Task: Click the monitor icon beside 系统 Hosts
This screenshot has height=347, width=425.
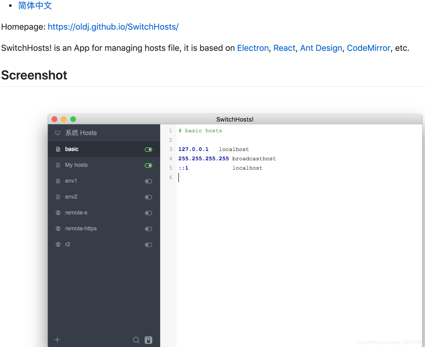Action: 58,133
